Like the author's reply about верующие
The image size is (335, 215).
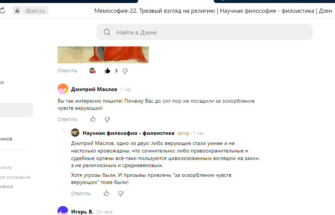tap(106, 193)
